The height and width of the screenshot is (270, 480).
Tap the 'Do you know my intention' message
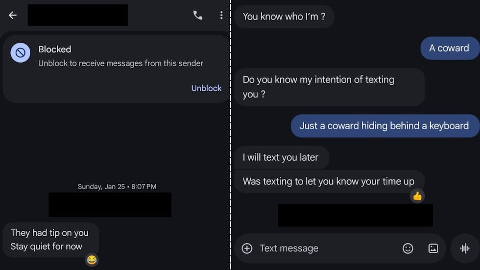coord(329,87)
